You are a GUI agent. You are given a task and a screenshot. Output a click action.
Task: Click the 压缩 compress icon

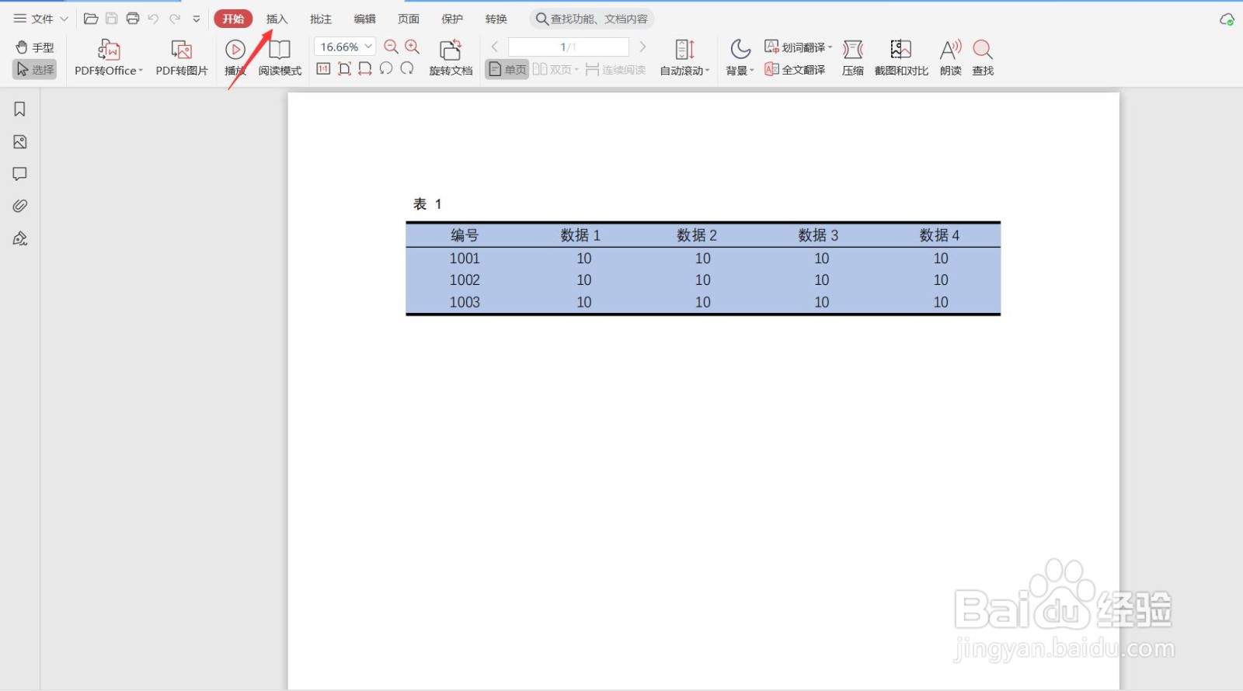point(853,58)
